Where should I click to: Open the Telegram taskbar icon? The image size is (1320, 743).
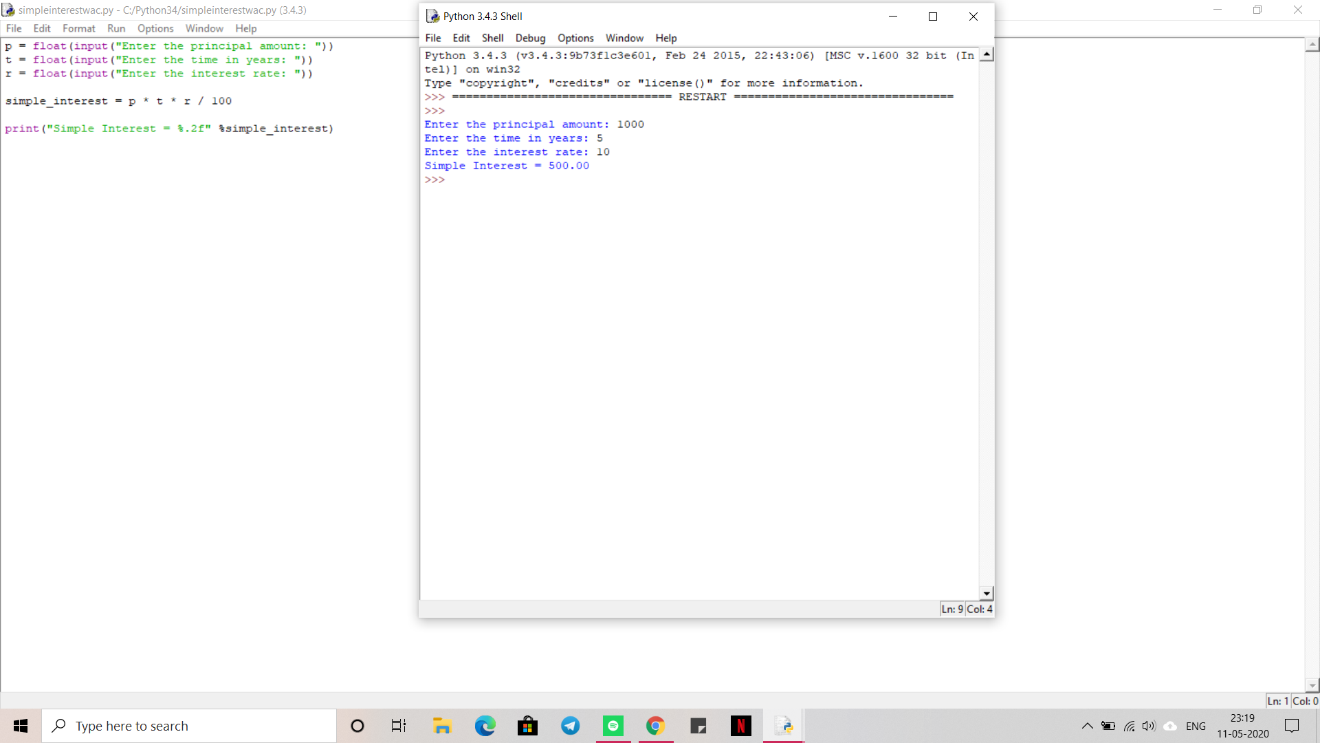point(570,726)
